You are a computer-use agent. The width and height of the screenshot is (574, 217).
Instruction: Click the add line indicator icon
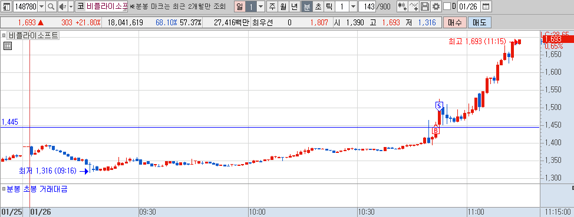pyautogui.click(x=414, y=6)
